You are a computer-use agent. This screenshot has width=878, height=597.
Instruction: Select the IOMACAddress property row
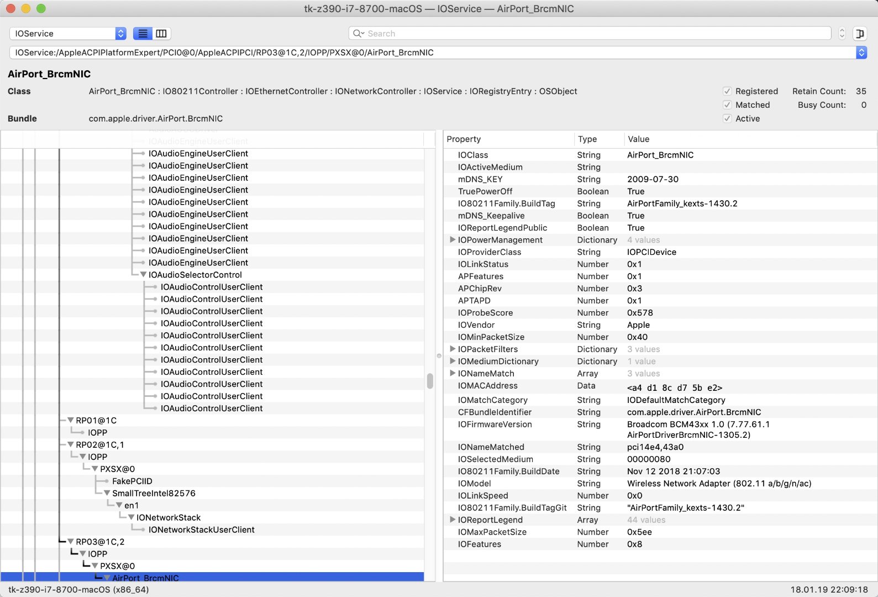(660, 387)
